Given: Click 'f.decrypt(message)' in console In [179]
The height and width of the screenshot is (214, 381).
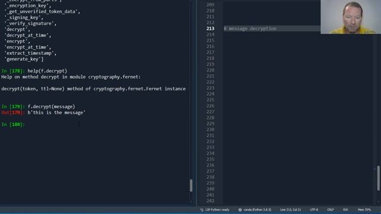Looking at the screenshot, I should pyautogui.click(x=51, y=106).
